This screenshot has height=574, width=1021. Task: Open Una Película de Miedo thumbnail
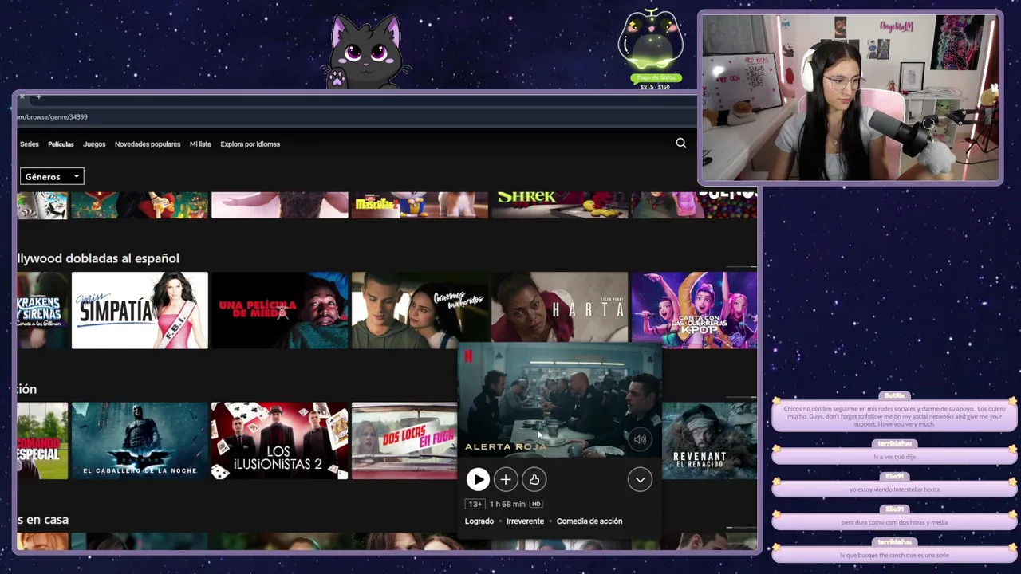[x=279, y=310]
